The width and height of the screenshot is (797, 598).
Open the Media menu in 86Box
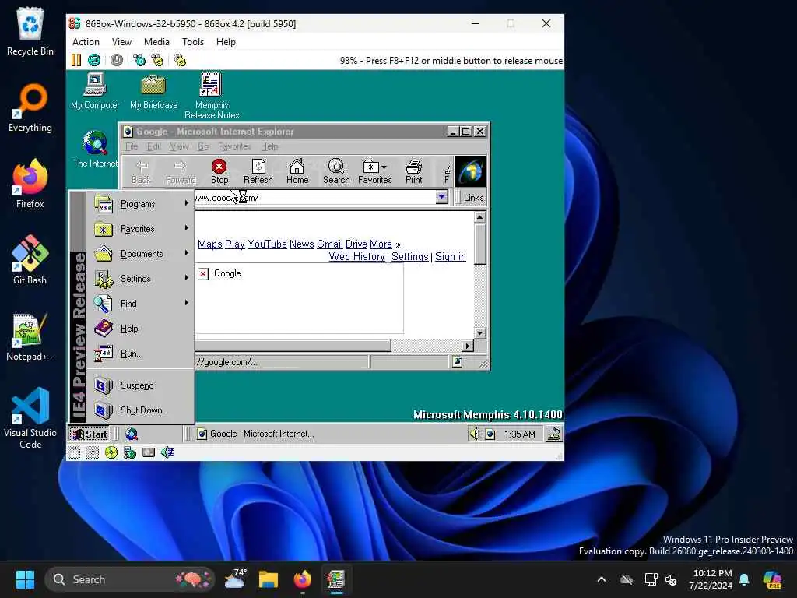coord(156,42)
